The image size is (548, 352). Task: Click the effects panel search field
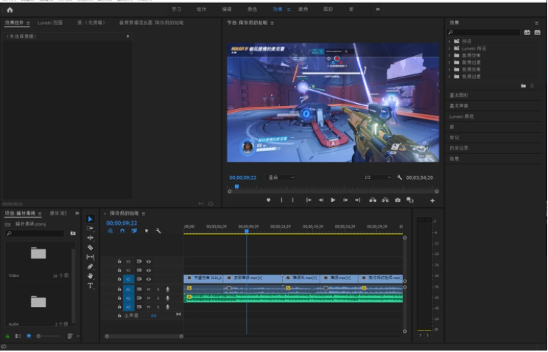click(x=484, y=32)
